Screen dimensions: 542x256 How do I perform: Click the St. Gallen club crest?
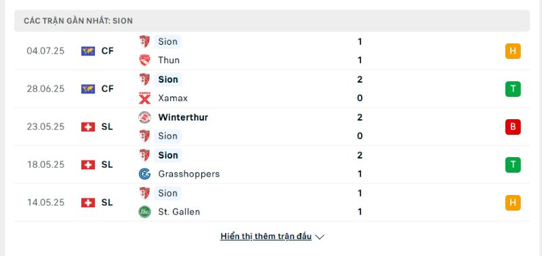(144, 212)
